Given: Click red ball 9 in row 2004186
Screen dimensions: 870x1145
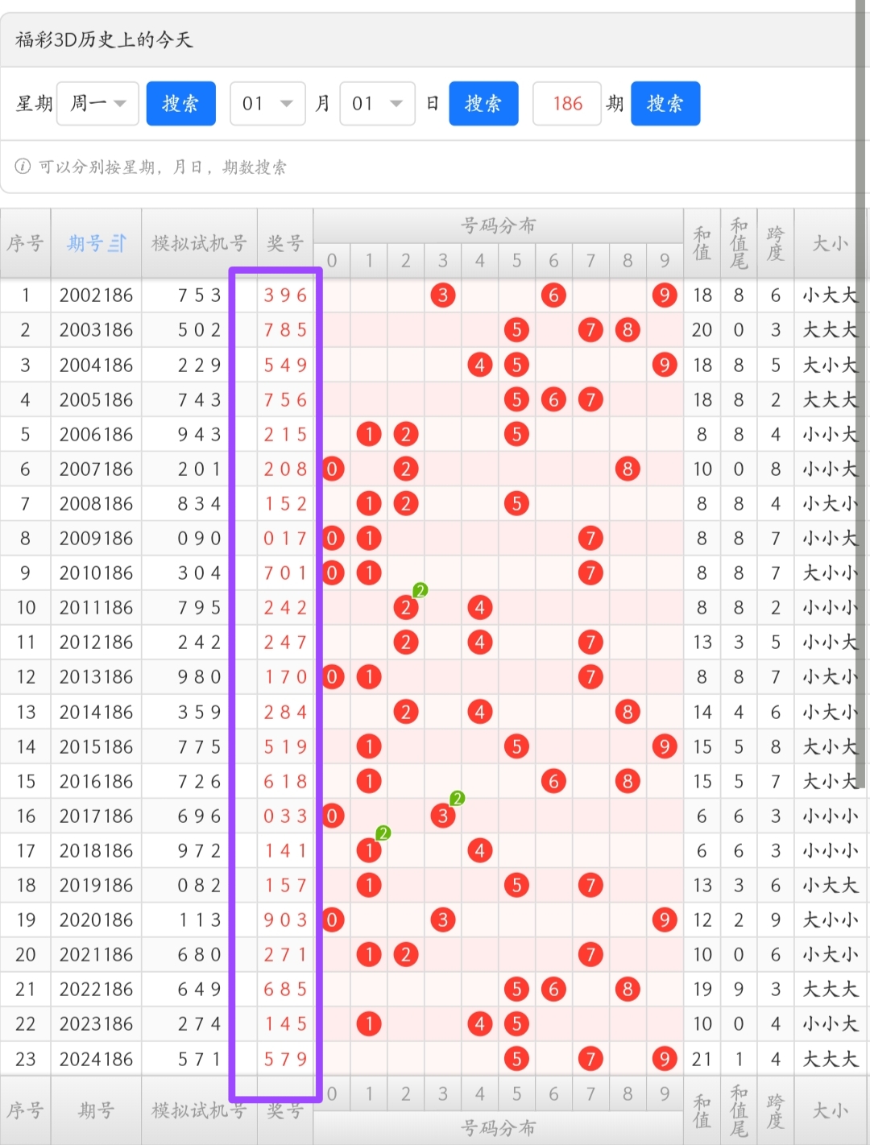Looking at the screenshot, I should [665, 366].
